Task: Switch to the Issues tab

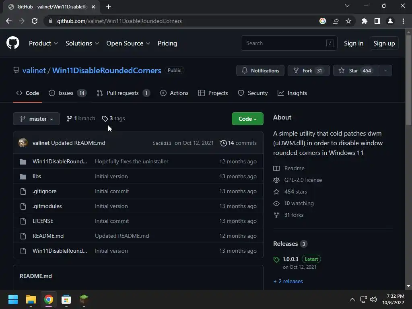Action: pyautogui.click(x=68, y=93)
